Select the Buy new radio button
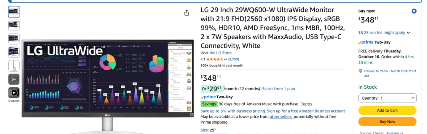This screenshot has height=134, width=427. click(x=414, y=11)
